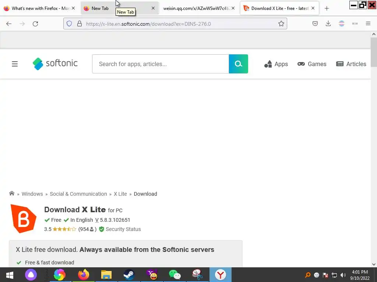Screen dimensions: 377x282
Task: Open the Games section
Action: coord(312,64)
